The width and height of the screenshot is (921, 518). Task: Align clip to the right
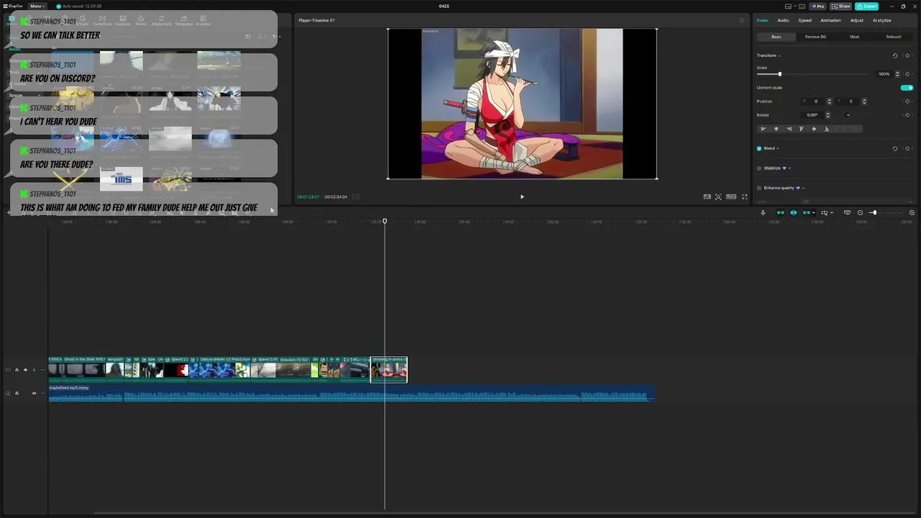click(789, 129)
